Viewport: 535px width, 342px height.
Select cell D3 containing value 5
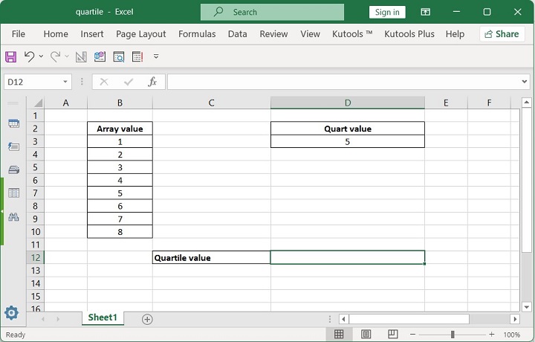pos(347,141)
